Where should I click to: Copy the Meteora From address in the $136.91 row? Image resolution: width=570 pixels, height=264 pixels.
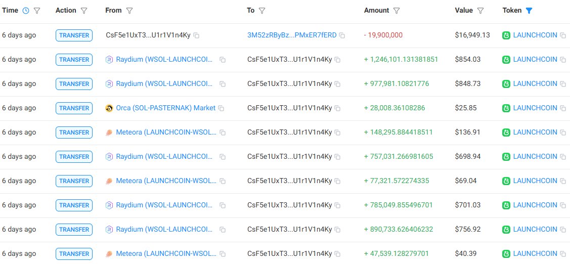click(x=223, y=133)
